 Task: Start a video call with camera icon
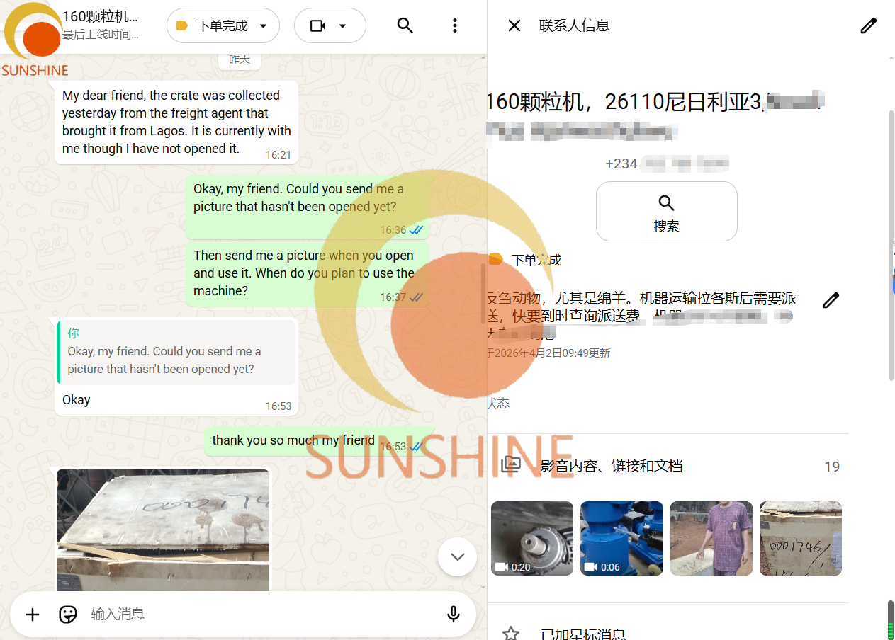point(318,25)
